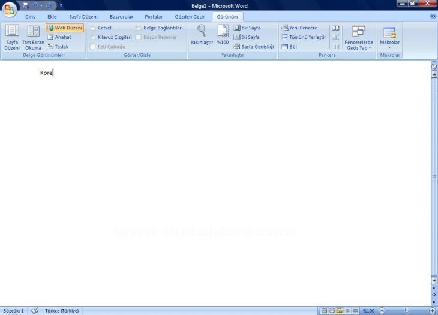The height and width of the screenshot is (315, 438).
Task: Select Web Düzeni view button
Action: point(65,28)
